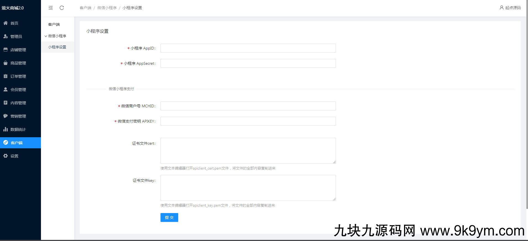Click the administrator icon in sidebar
Viewport: 528px width, 241px height.
tap(6, 37)
